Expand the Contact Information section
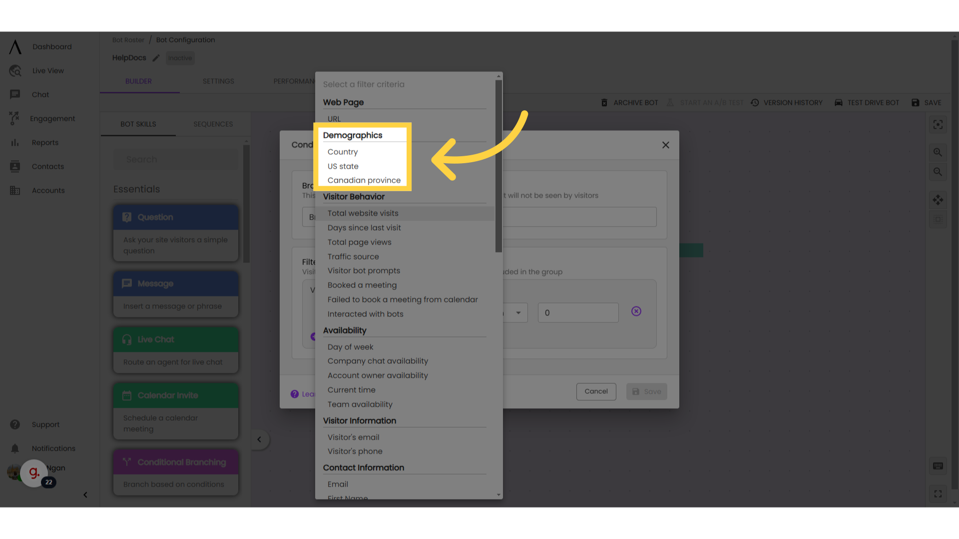Viewport: 959px width, 539px height. pyautogui.click(x=364, y=468)
